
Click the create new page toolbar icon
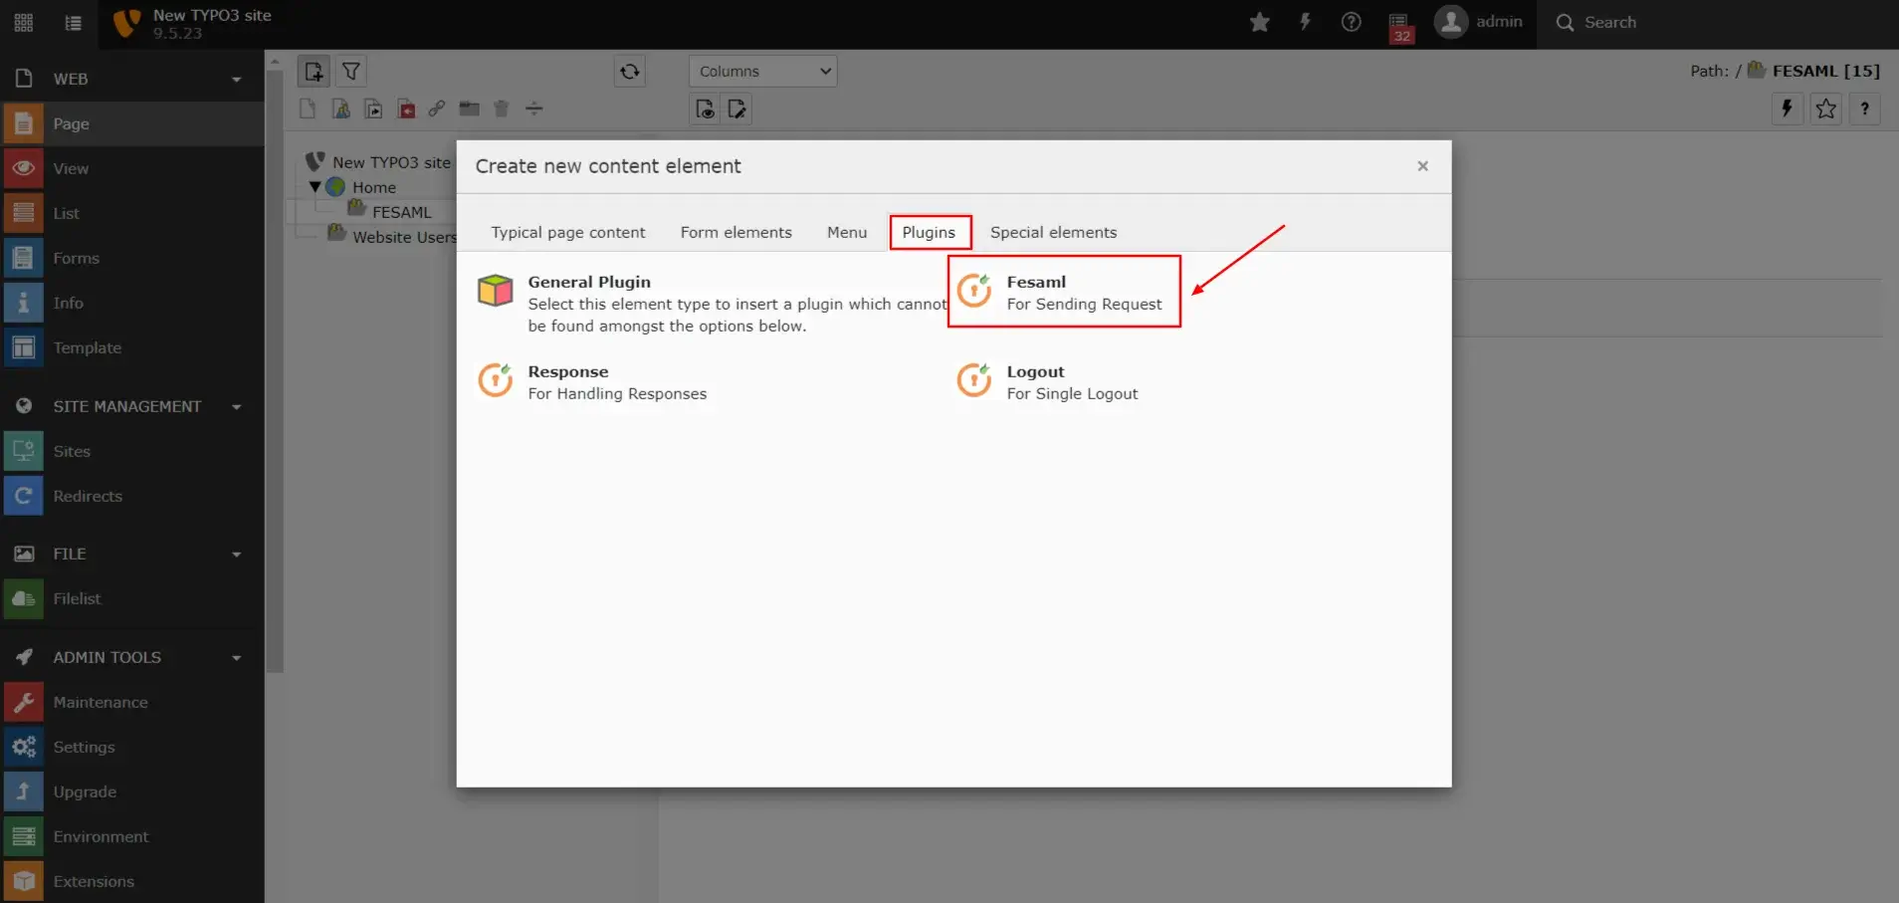pos(314,71)
